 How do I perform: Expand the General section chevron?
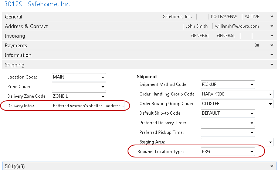coord(272,17)
